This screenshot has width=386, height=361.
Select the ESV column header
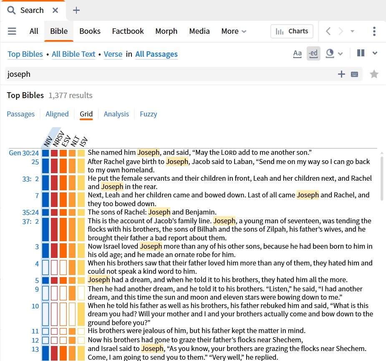(x=66, y=141)
